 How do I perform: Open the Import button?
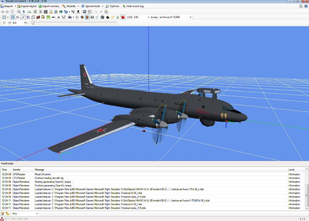[7, 6]
